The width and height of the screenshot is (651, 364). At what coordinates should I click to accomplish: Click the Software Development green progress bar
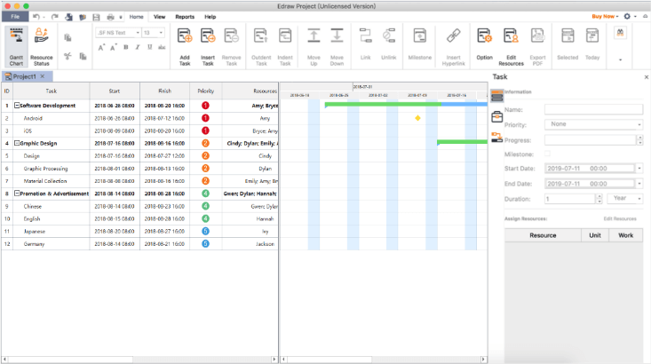[383, 105]
